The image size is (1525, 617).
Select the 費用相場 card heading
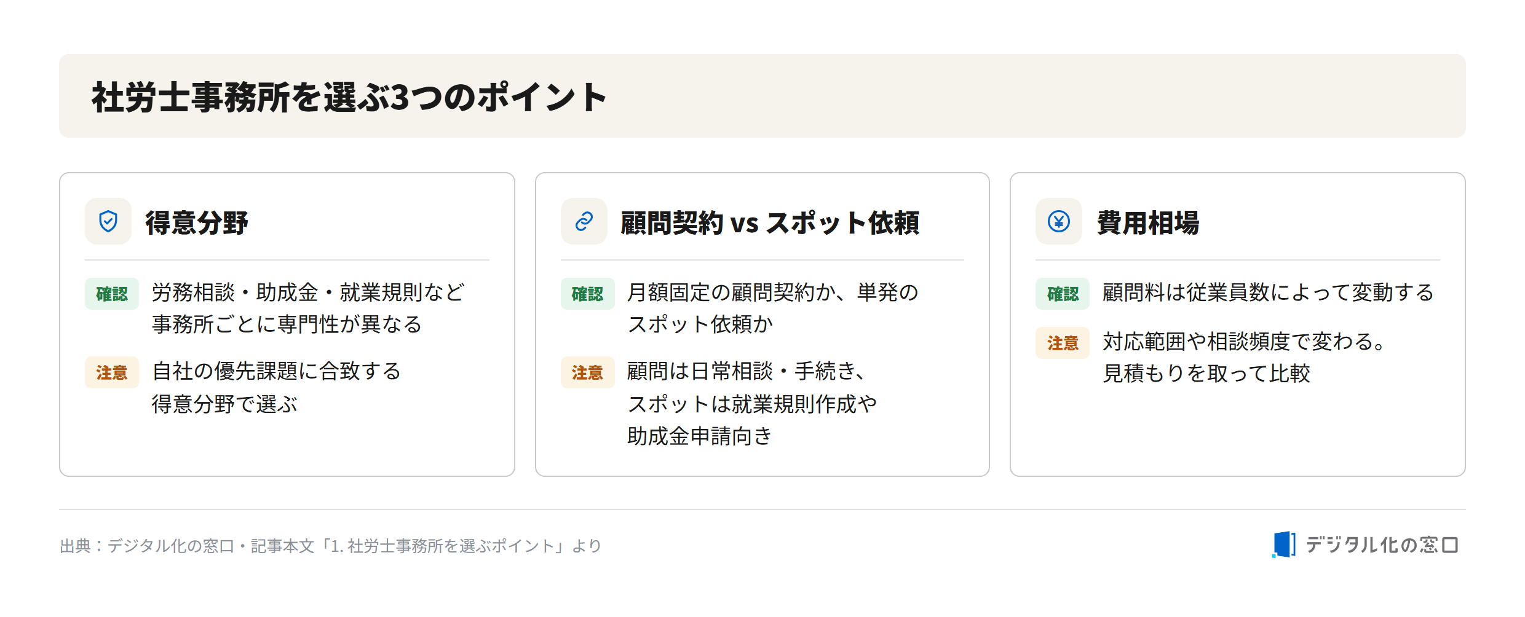1148,222
